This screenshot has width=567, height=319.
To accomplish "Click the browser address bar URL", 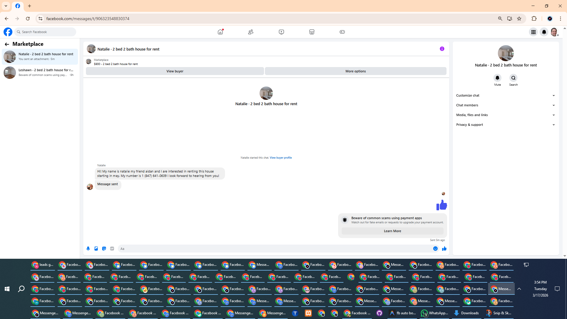I will pyautogui.click(x=88, y=19).
